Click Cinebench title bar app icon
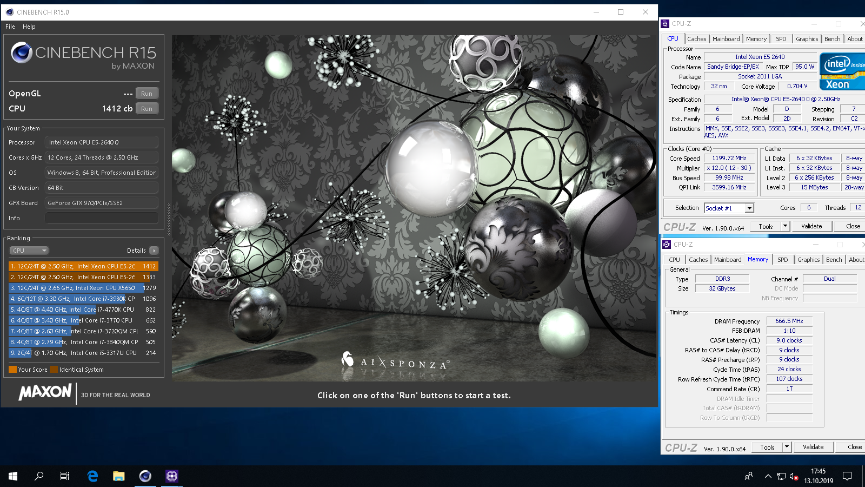Screen dimensions: 865x487 (9, 12)
